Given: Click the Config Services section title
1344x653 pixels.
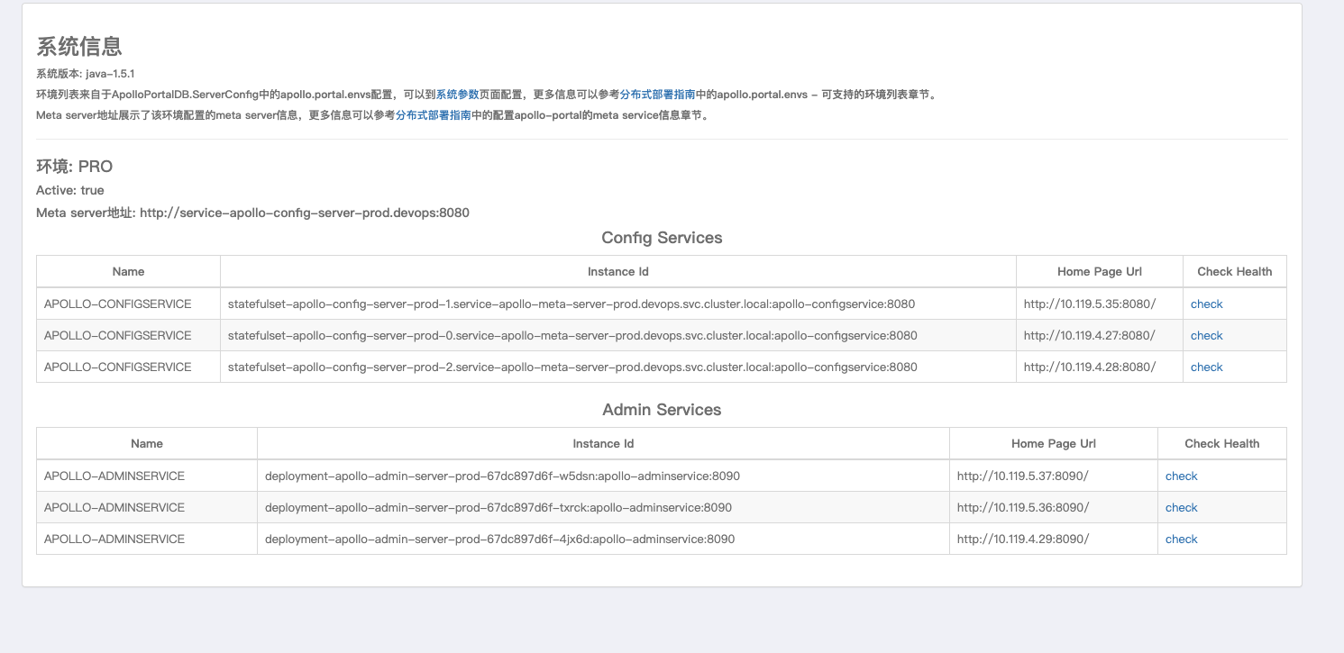Looking at the screenshot, I should (662, 237).
